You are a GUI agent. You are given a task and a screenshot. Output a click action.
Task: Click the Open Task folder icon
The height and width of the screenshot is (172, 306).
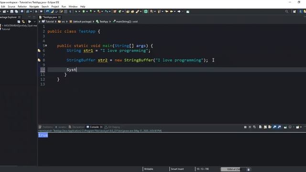[x=132, y=11]
